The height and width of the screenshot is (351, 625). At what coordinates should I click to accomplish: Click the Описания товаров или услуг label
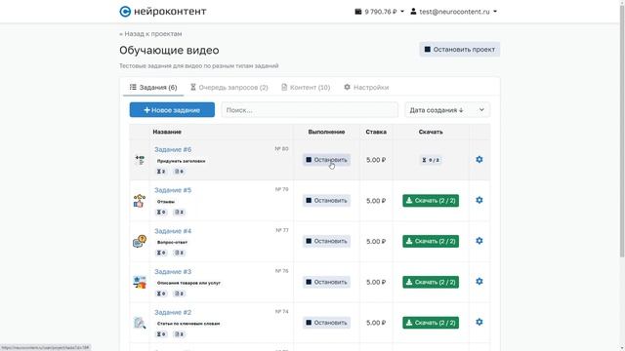pos(188,283)
